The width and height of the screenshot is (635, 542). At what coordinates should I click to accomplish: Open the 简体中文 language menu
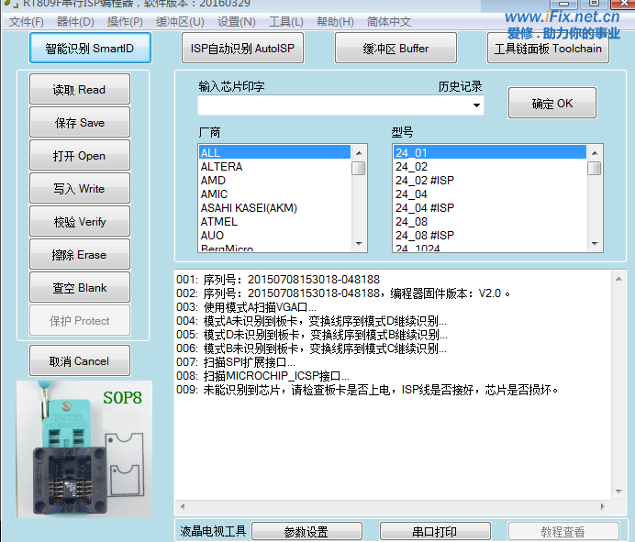point(389,21)
